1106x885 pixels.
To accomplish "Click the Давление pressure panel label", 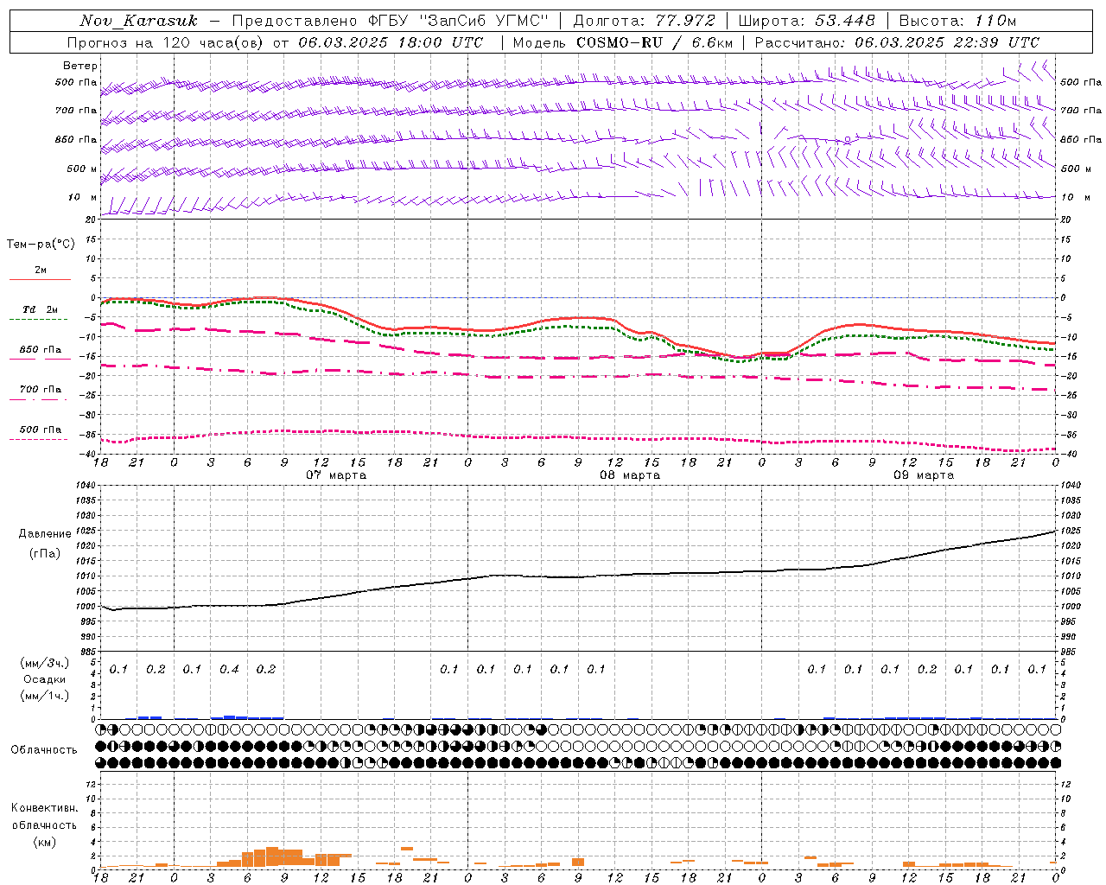I will pyautogui.click(x=45, y=534).
